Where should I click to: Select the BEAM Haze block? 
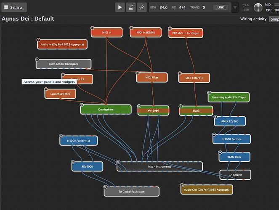point(234,157)
